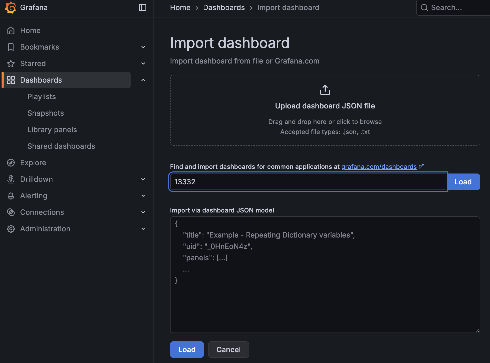Toggle the sidebar dock panel icon

(x=143, y=7)
